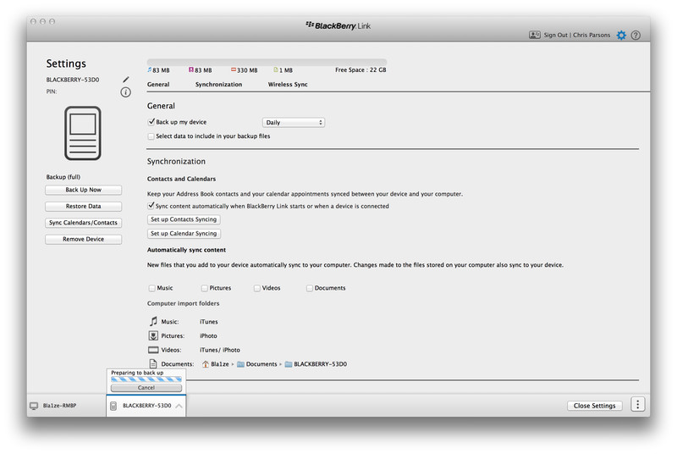Click the documents storage icon 1 MB
Screen dimensions: 677x454
coord(276,69)
